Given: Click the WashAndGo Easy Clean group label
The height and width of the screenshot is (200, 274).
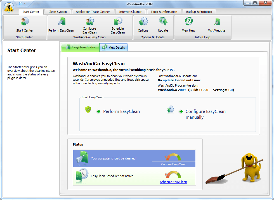Looking at the screenshot, I should pos(89,37).
